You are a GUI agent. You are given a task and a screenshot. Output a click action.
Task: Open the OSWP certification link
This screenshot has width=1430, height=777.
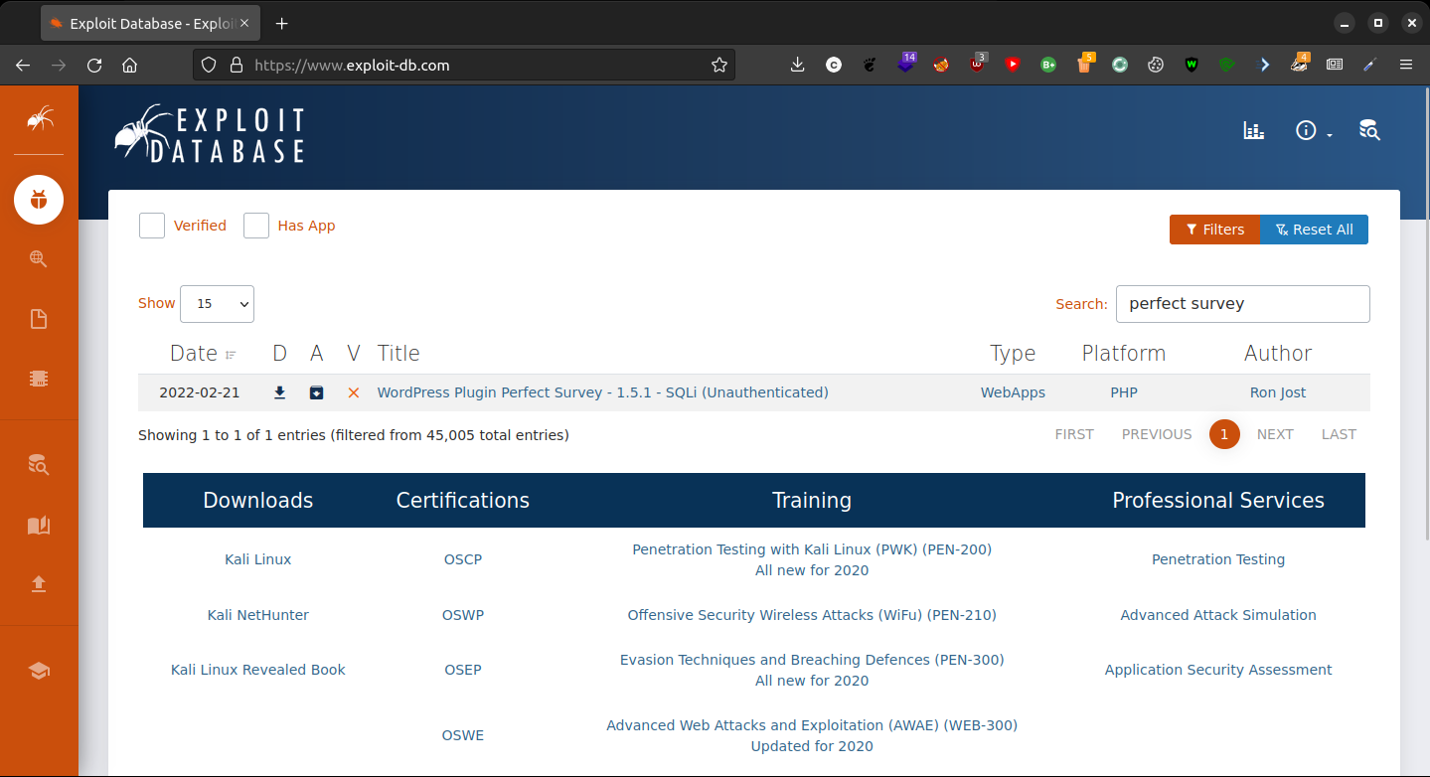tap(463, 615)
